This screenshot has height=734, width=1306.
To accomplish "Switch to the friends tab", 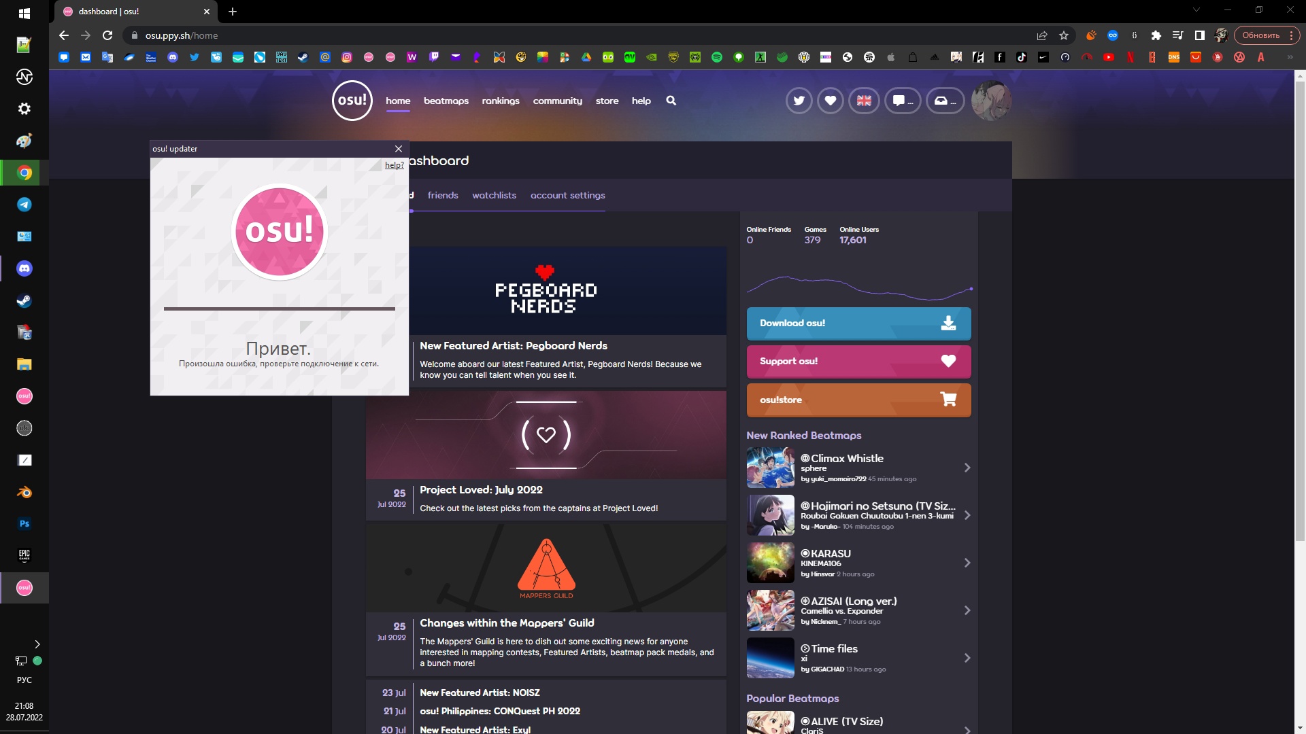I will coord(443,195).
